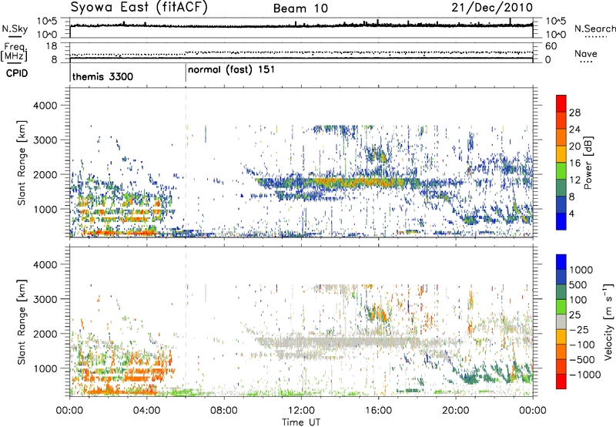616x427 pixels.
Task: Click the red bottom of Velocity color bar
Action: point(561,382)
